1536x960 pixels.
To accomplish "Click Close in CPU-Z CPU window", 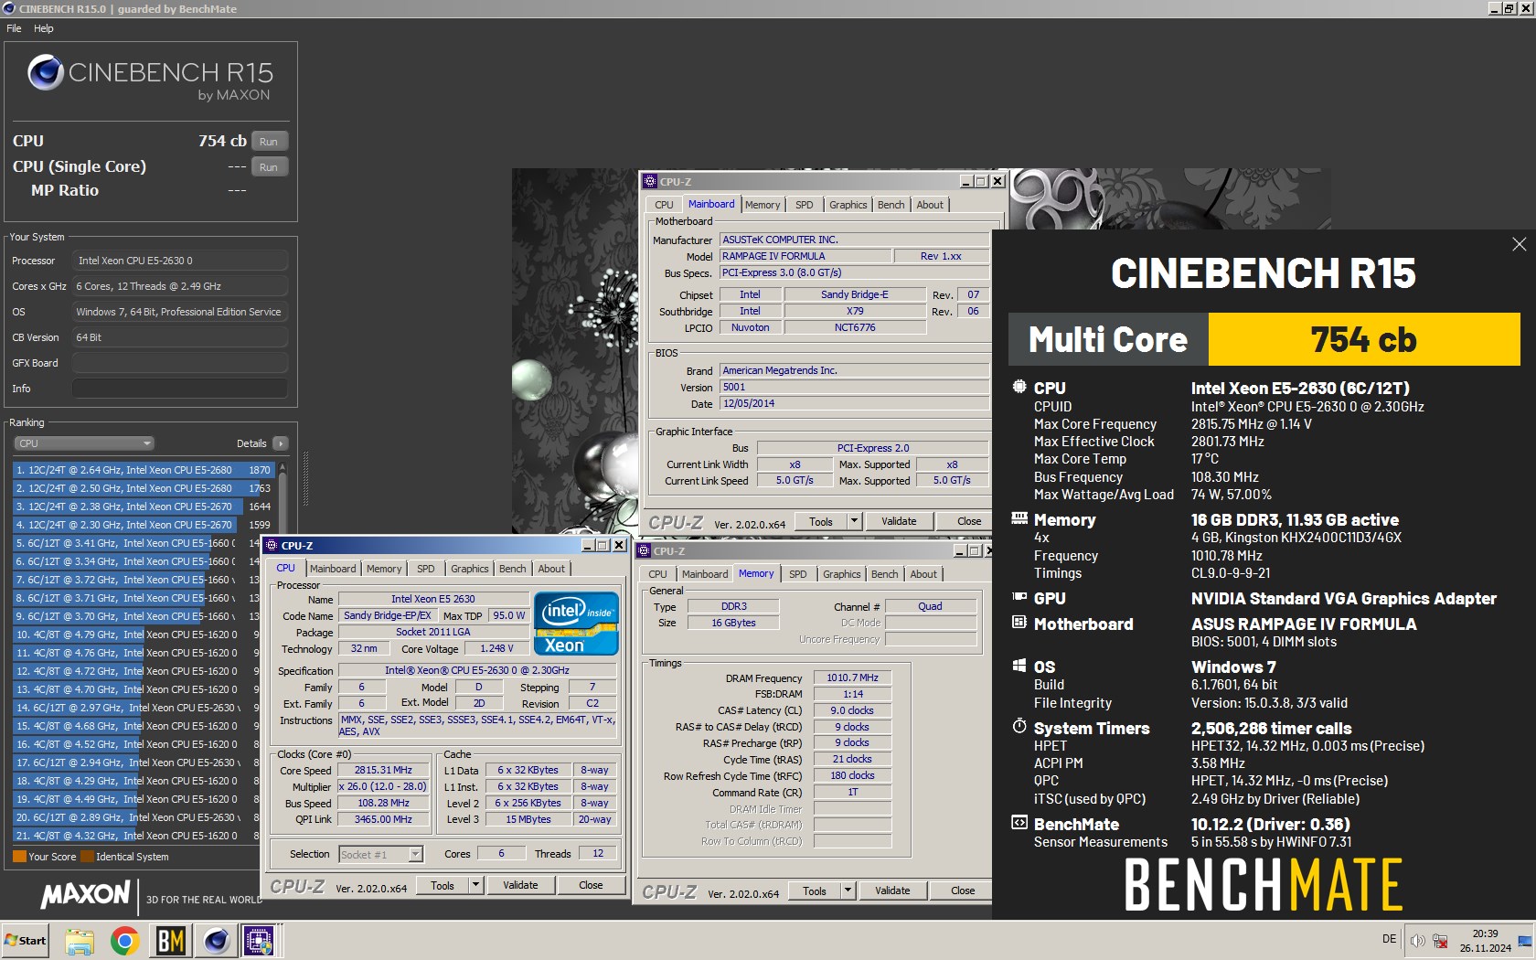I will pyautogui.click(x=591, y=885).
